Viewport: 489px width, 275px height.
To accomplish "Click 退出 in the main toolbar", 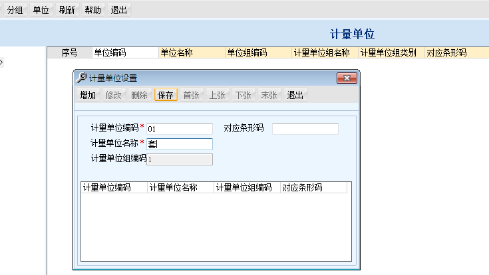I will (x=119, y=10).
